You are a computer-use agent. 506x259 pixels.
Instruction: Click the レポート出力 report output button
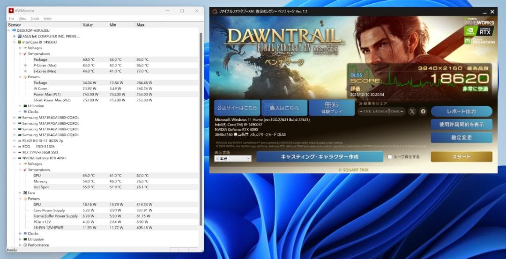point(461,111)
